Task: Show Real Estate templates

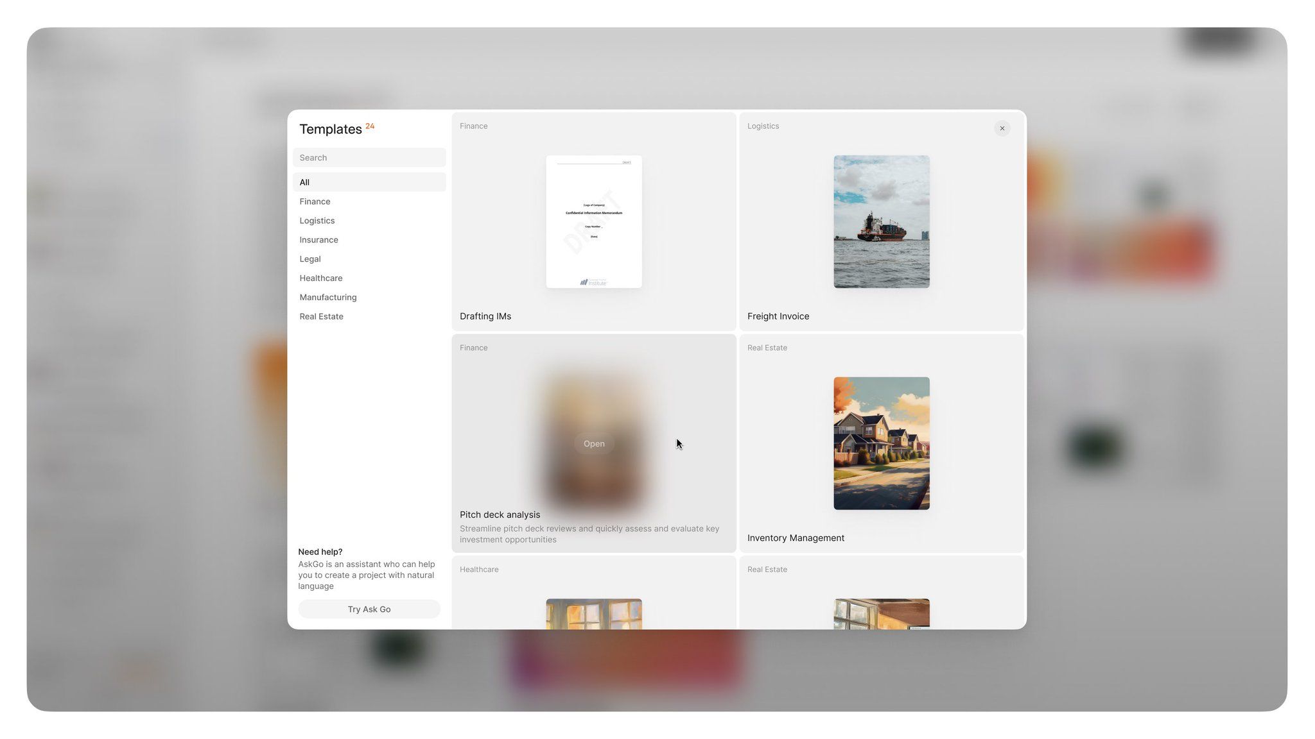Action: pos(321,317)
